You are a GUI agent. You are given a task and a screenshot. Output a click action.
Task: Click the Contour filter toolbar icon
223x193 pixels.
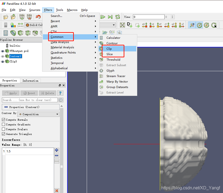(13, 33)
